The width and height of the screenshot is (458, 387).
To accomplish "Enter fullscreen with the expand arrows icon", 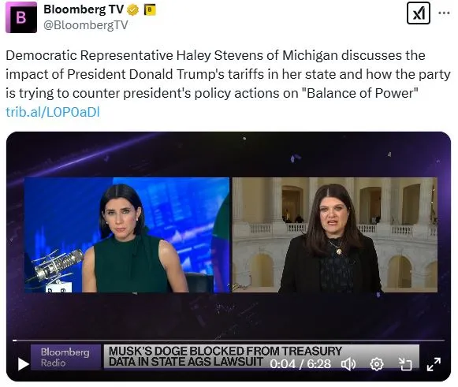I will point(434,364).
